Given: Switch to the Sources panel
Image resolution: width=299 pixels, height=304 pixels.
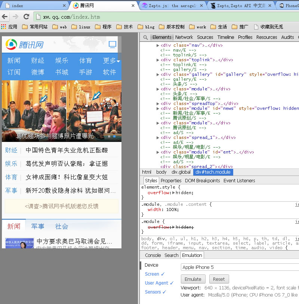Looking at the screenshot, I should pos(205,37).
